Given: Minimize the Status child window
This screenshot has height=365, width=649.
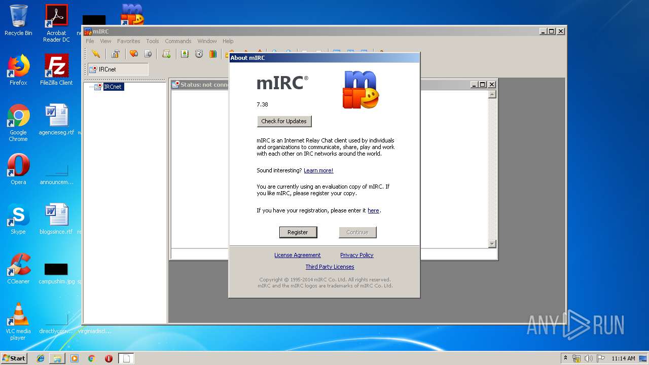Looking at the screenshot, I should (474, 85).
